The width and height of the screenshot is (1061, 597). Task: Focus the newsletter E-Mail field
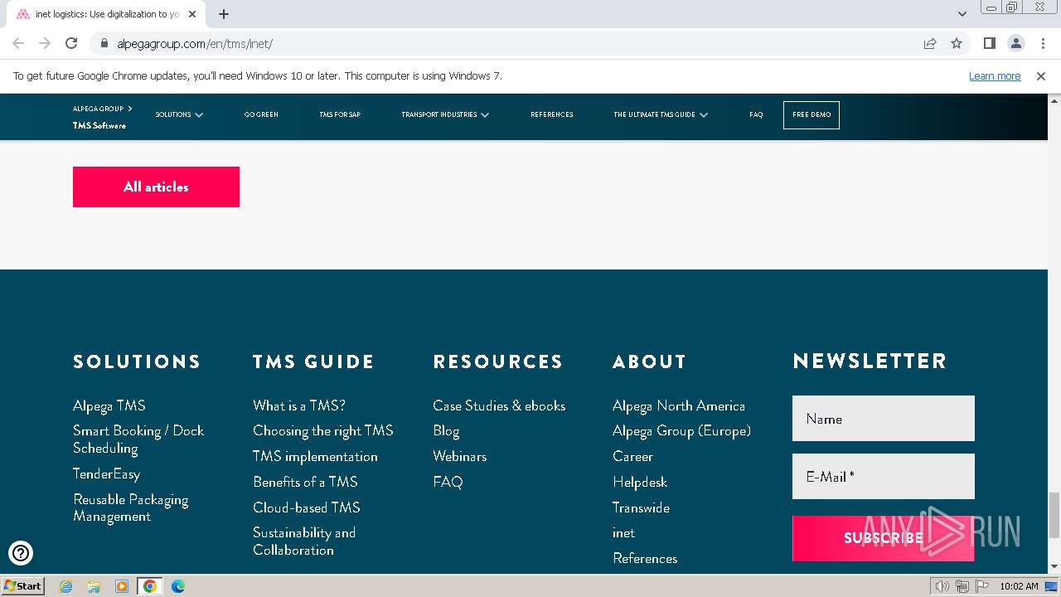884,476
